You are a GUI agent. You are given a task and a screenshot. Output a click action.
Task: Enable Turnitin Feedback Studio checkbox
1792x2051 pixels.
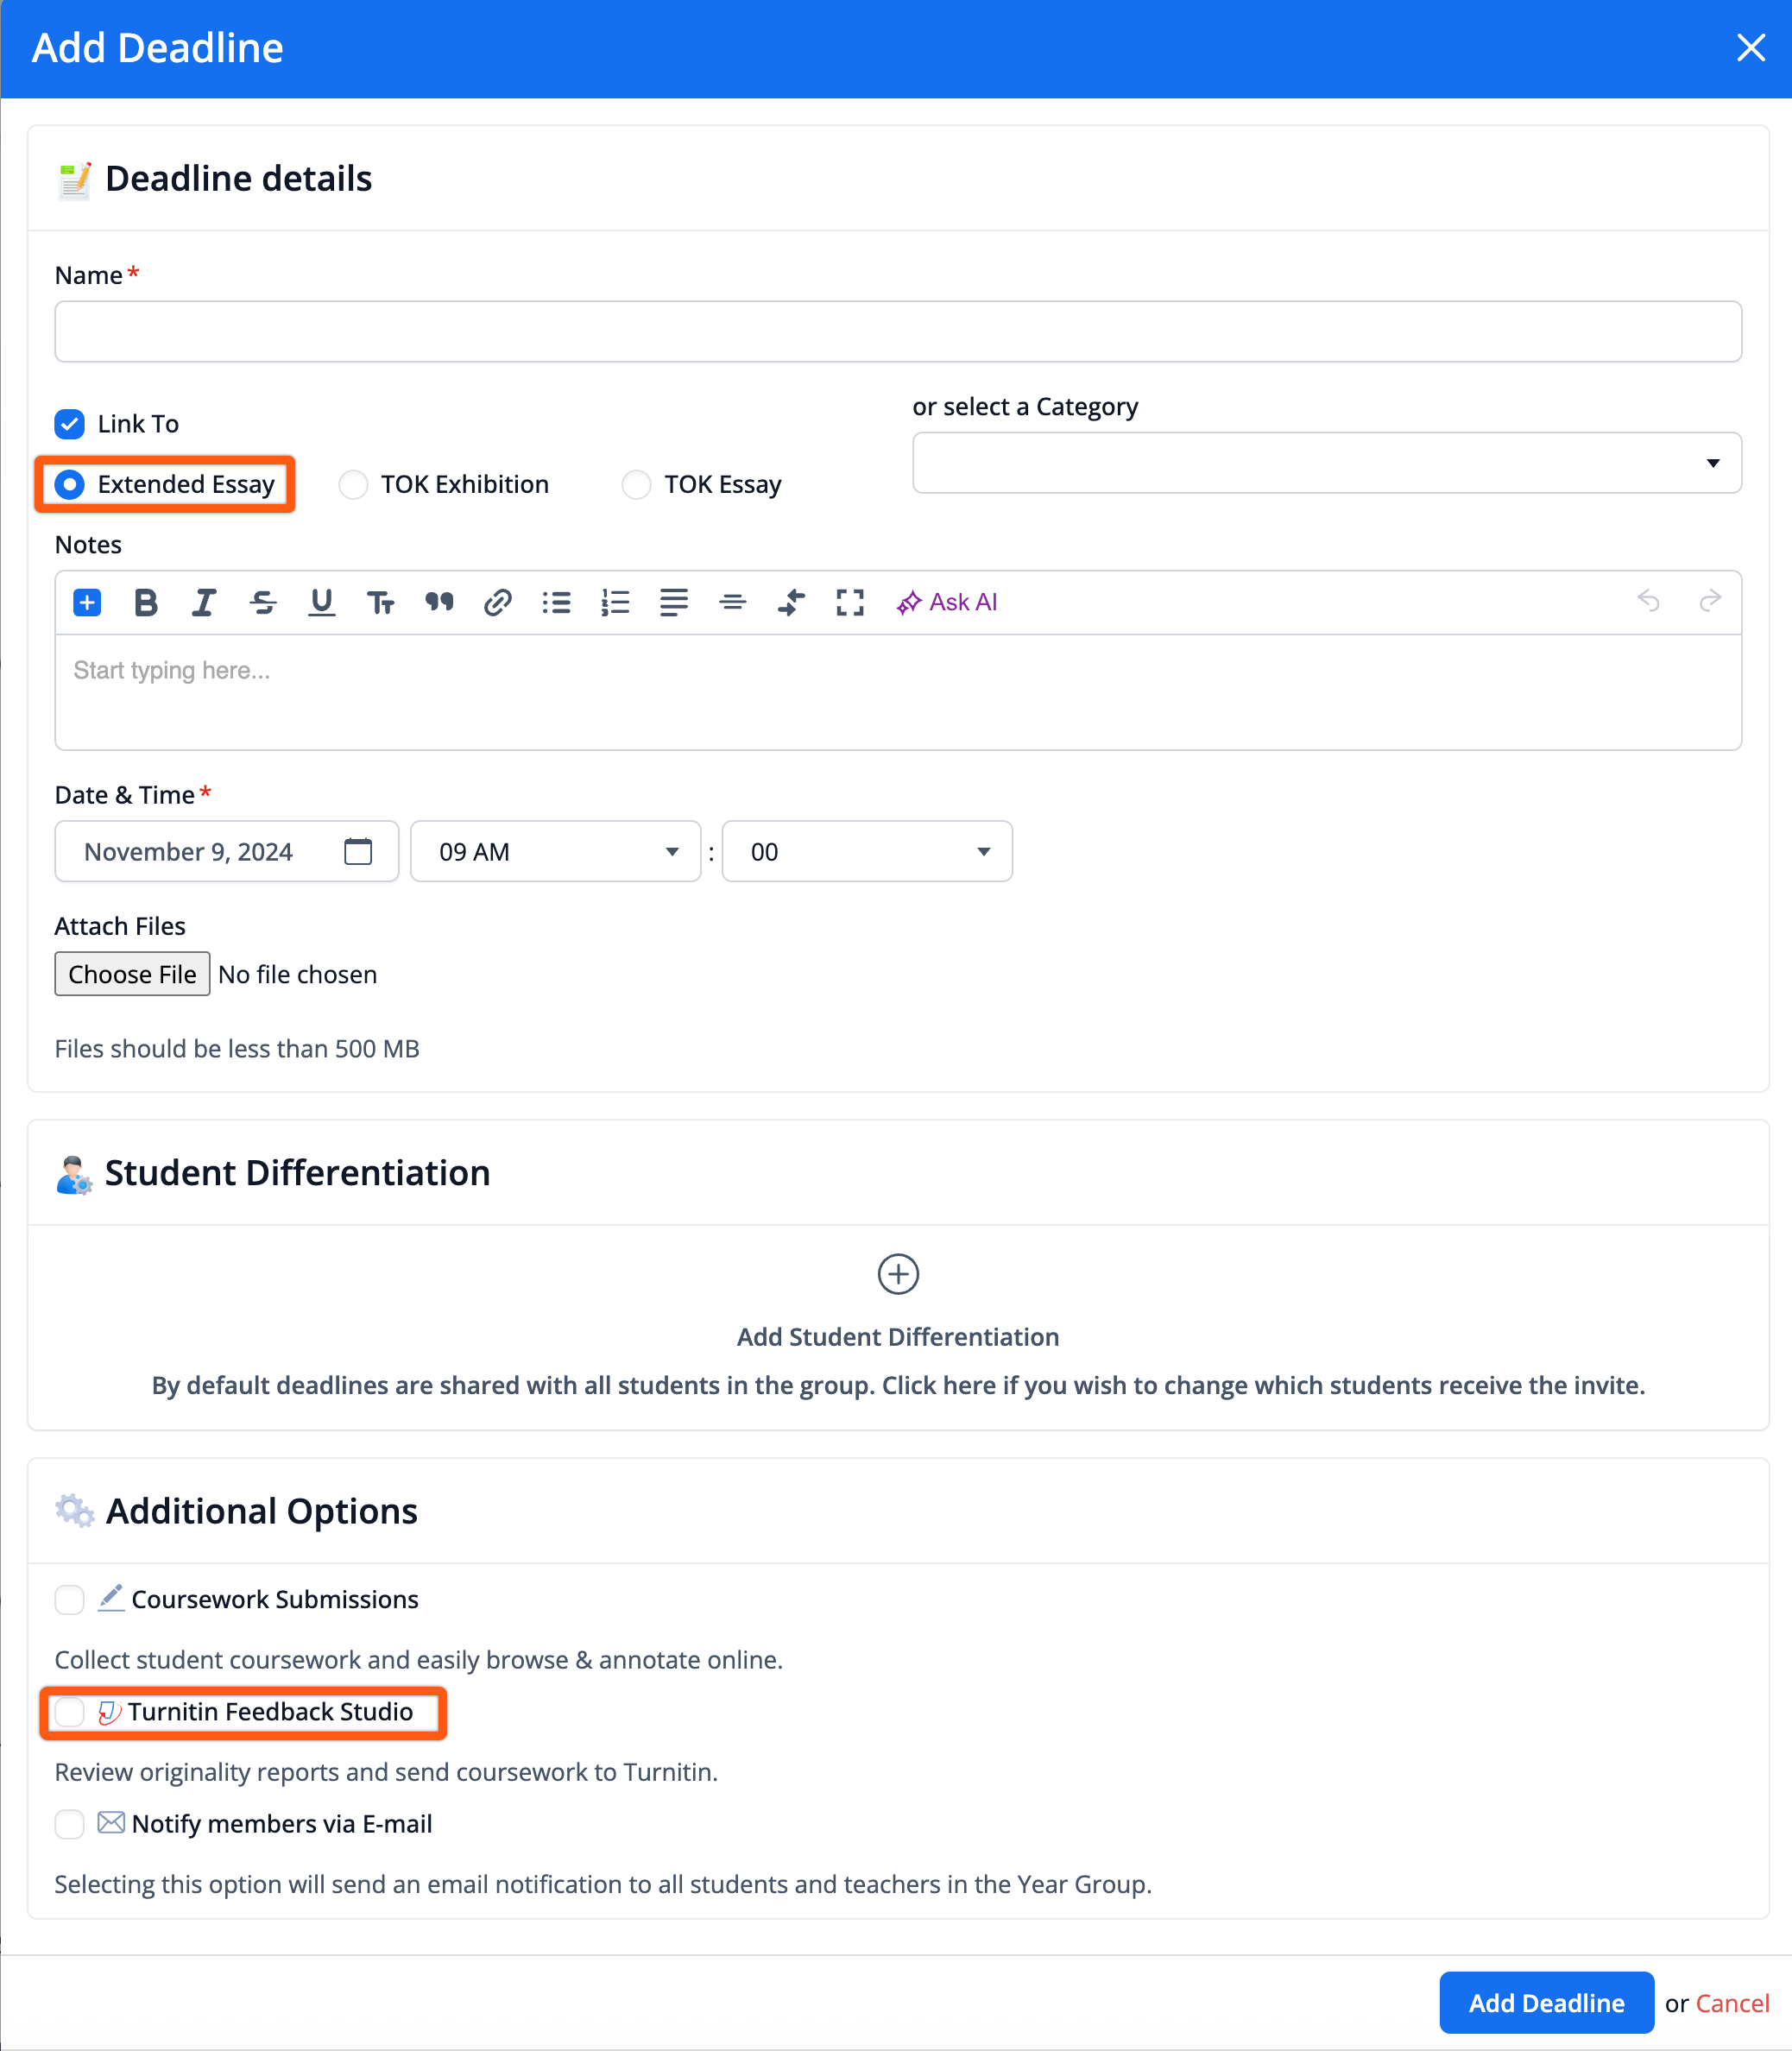point(70,1712)
